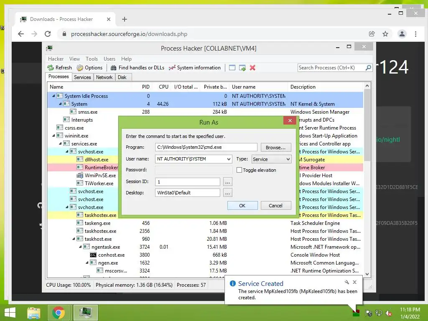428x321 pixels.
Task: Collapse the wininit.exe node
Action: (53, 135)
